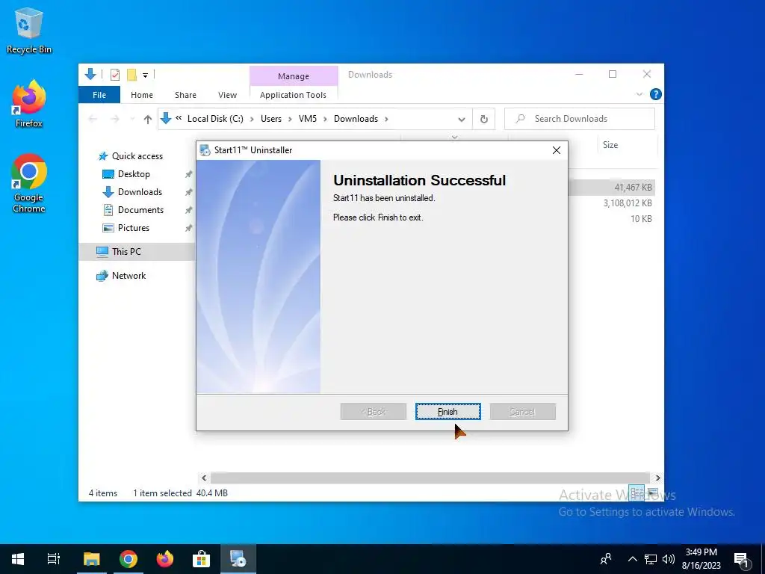The height and width of the screenshot is (574, 765).
Task: Go up one folder level
Action: (147, 119)
